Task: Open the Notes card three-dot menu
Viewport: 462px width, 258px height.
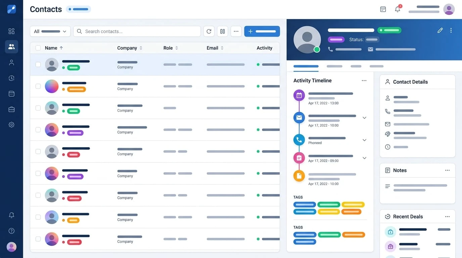Action: point(447,170)
